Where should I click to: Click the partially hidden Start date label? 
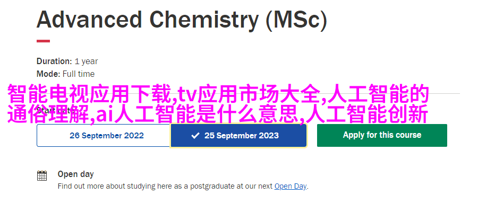[x=54, y=110]
